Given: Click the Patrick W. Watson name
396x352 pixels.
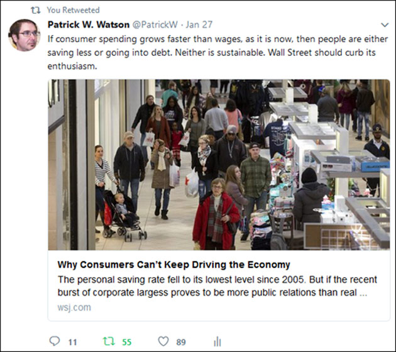Looking at the screenshot, I should (x=89, y=25).
